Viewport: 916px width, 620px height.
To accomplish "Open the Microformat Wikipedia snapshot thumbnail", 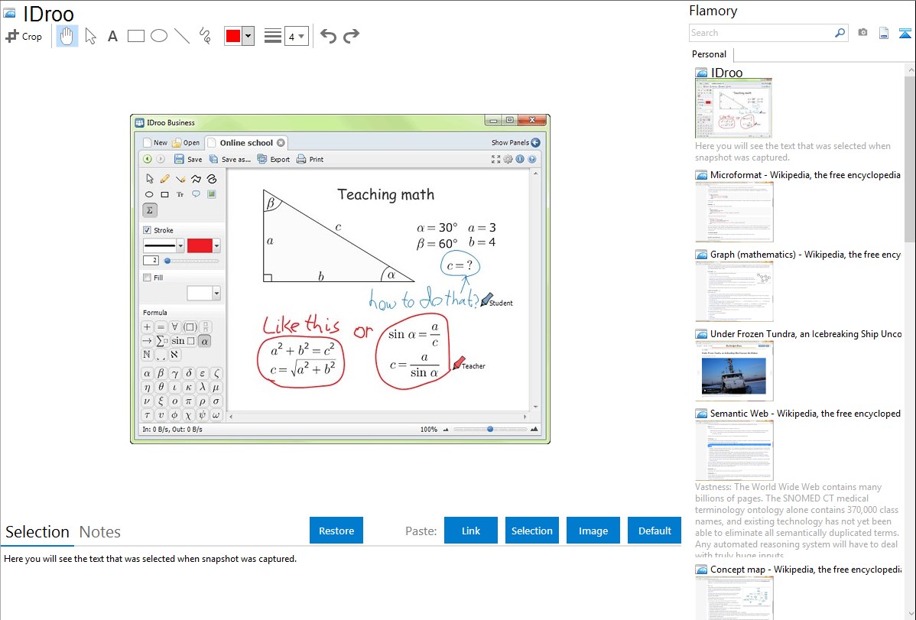I will point(734,212).
